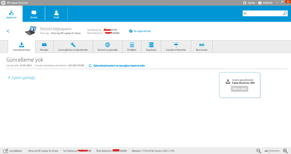The width and height of the screenshot is (291, 154).
Task: Open Sorun giderme ve düzeltmeler tab
Action: click(73, 47)
